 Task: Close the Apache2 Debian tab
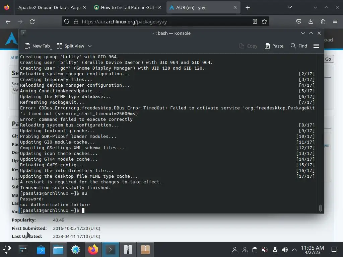84,7
